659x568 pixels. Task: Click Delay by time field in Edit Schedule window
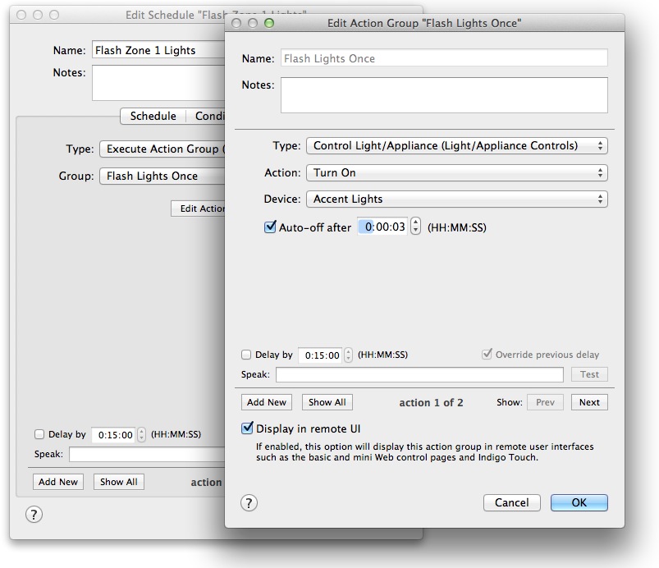click(113, 435)
